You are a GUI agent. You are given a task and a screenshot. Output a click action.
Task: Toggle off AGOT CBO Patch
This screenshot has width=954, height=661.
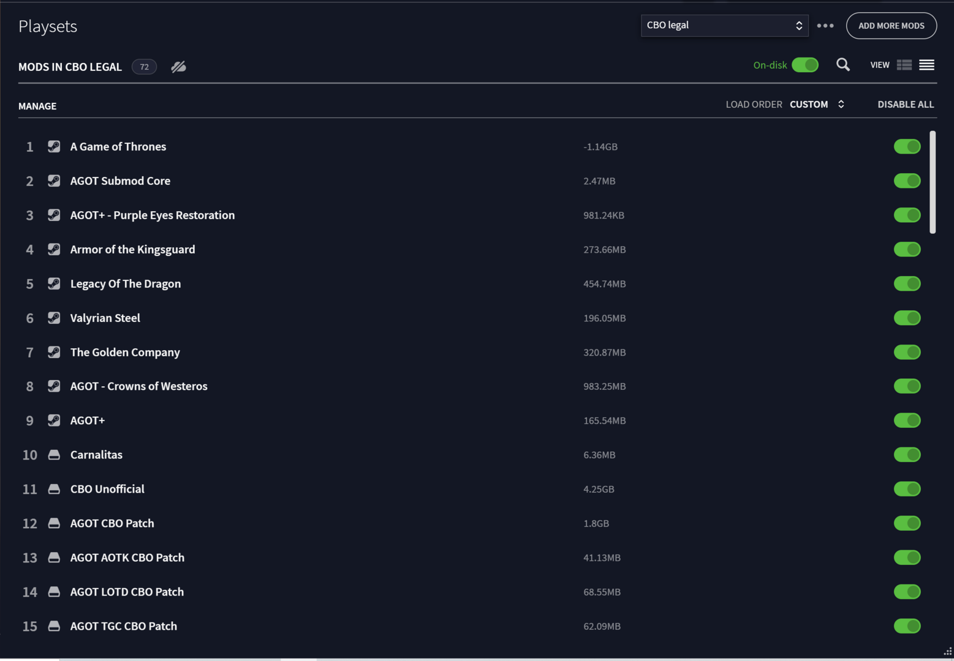click(x=907, y=523)
